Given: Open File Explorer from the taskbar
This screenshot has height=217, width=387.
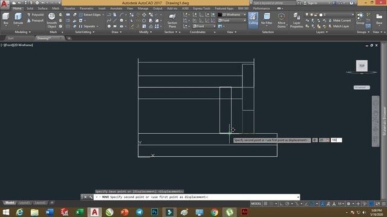Looking at the screenshot, I should [34, 212].
